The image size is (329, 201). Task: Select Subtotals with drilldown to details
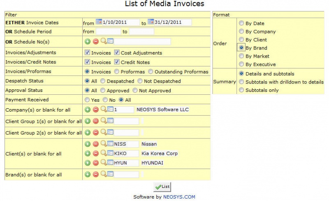[x=241, y=82]
